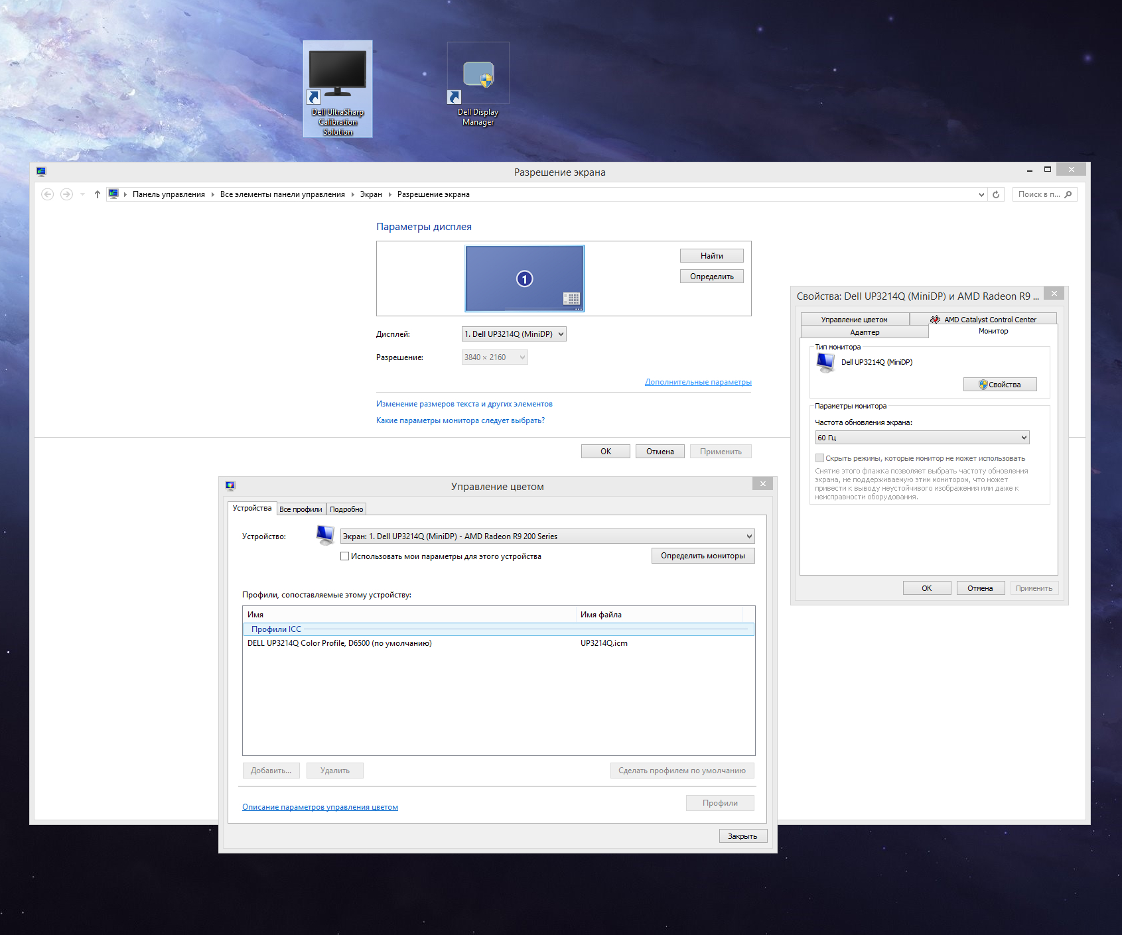Switch to Все профили tab
The image size is (1122, 935).
(x=301, y=509)
